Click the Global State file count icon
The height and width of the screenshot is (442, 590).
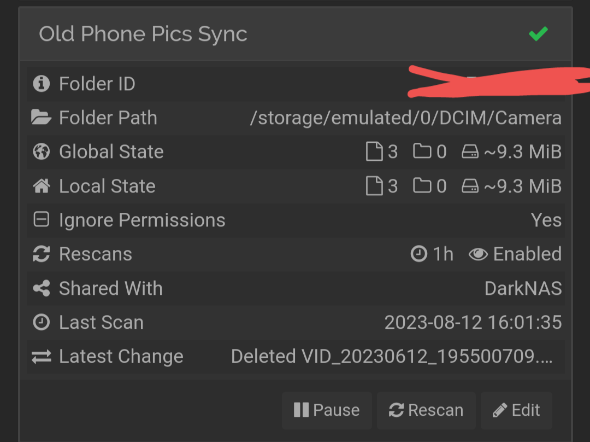[x=374, y=152]
